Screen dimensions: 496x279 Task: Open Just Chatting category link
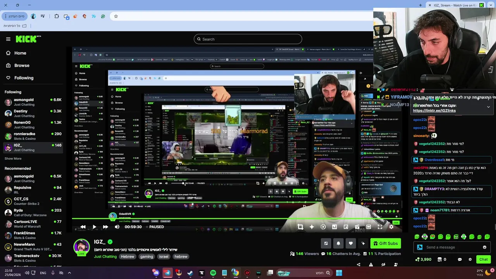click(105, 257)
